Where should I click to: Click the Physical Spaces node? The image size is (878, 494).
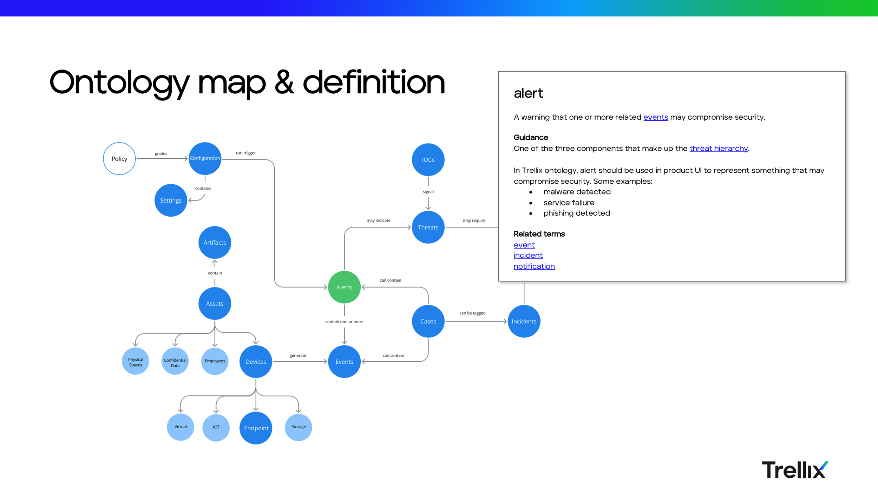[x=136, y=361]
